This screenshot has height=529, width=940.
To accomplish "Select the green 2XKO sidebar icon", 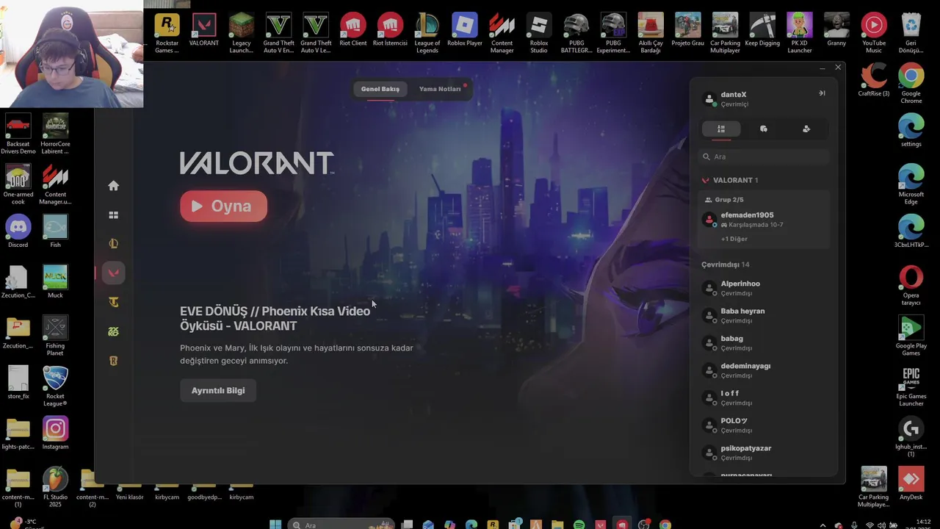I will coord(113,331).
